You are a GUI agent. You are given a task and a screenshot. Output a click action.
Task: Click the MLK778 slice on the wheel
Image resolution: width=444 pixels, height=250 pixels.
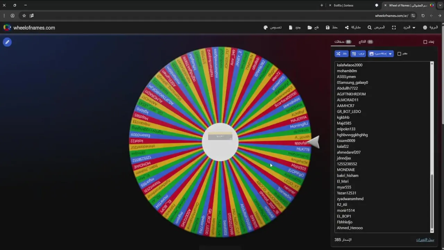click(303, 149)
